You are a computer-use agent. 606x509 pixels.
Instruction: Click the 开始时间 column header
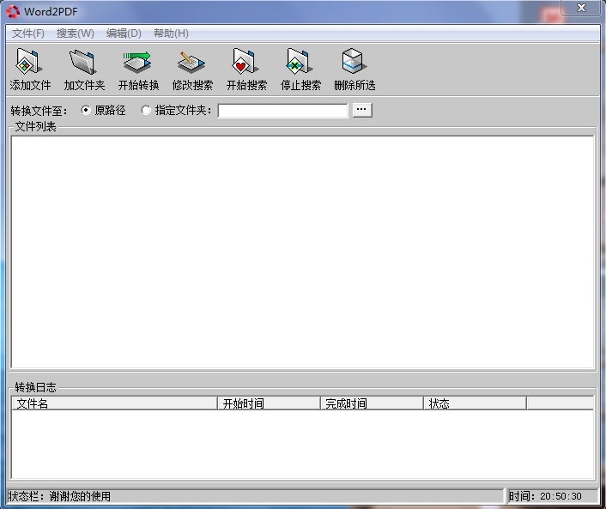pos(269,403)
